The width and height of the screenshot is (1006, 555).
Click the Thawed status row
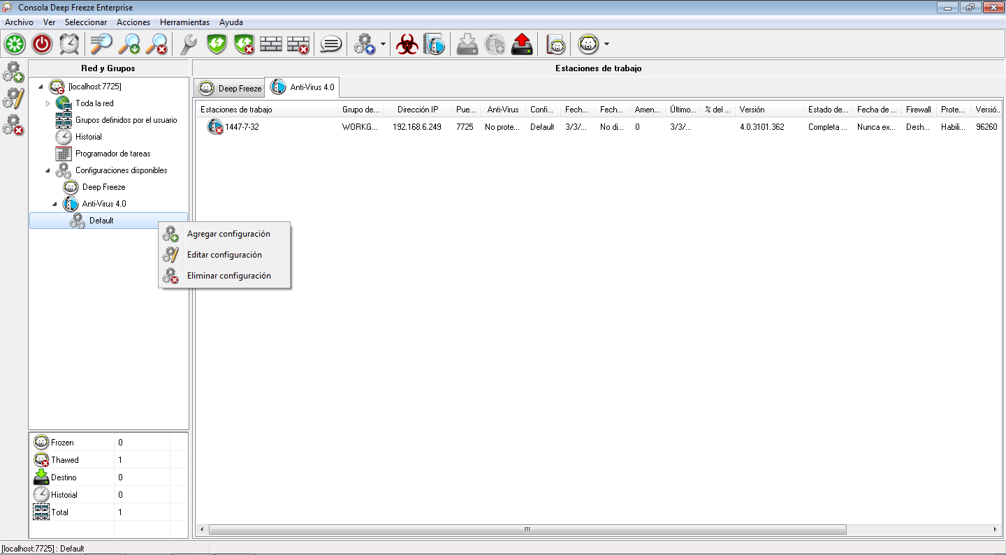click(108, 460)
